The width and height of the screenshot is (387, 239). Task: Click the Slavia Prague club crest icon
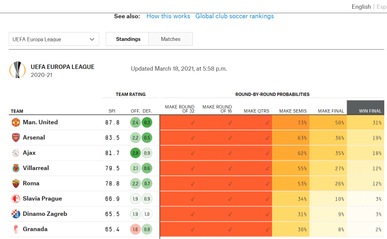(x=15, y=199)
